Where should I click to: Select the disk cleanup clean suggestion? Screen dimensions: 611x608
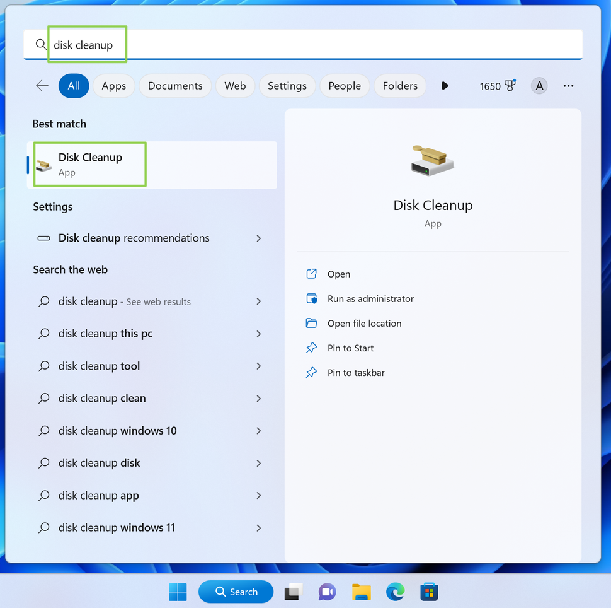point(152,399)
